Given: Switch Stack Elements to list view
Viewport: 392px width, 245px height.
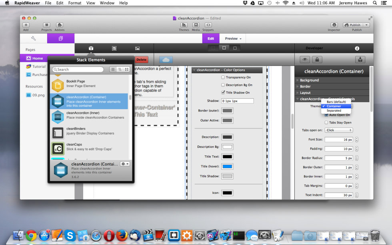Looking at the screenshot, I should pos(113,70).
